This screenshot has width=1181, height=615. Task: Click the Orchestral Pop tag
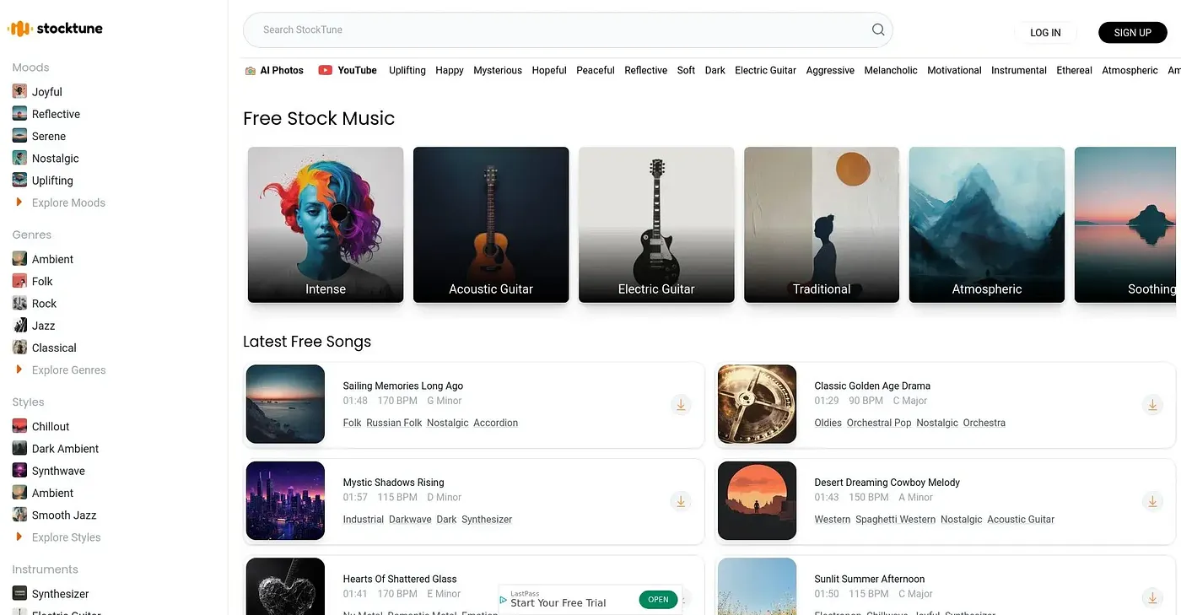(879, 423)
